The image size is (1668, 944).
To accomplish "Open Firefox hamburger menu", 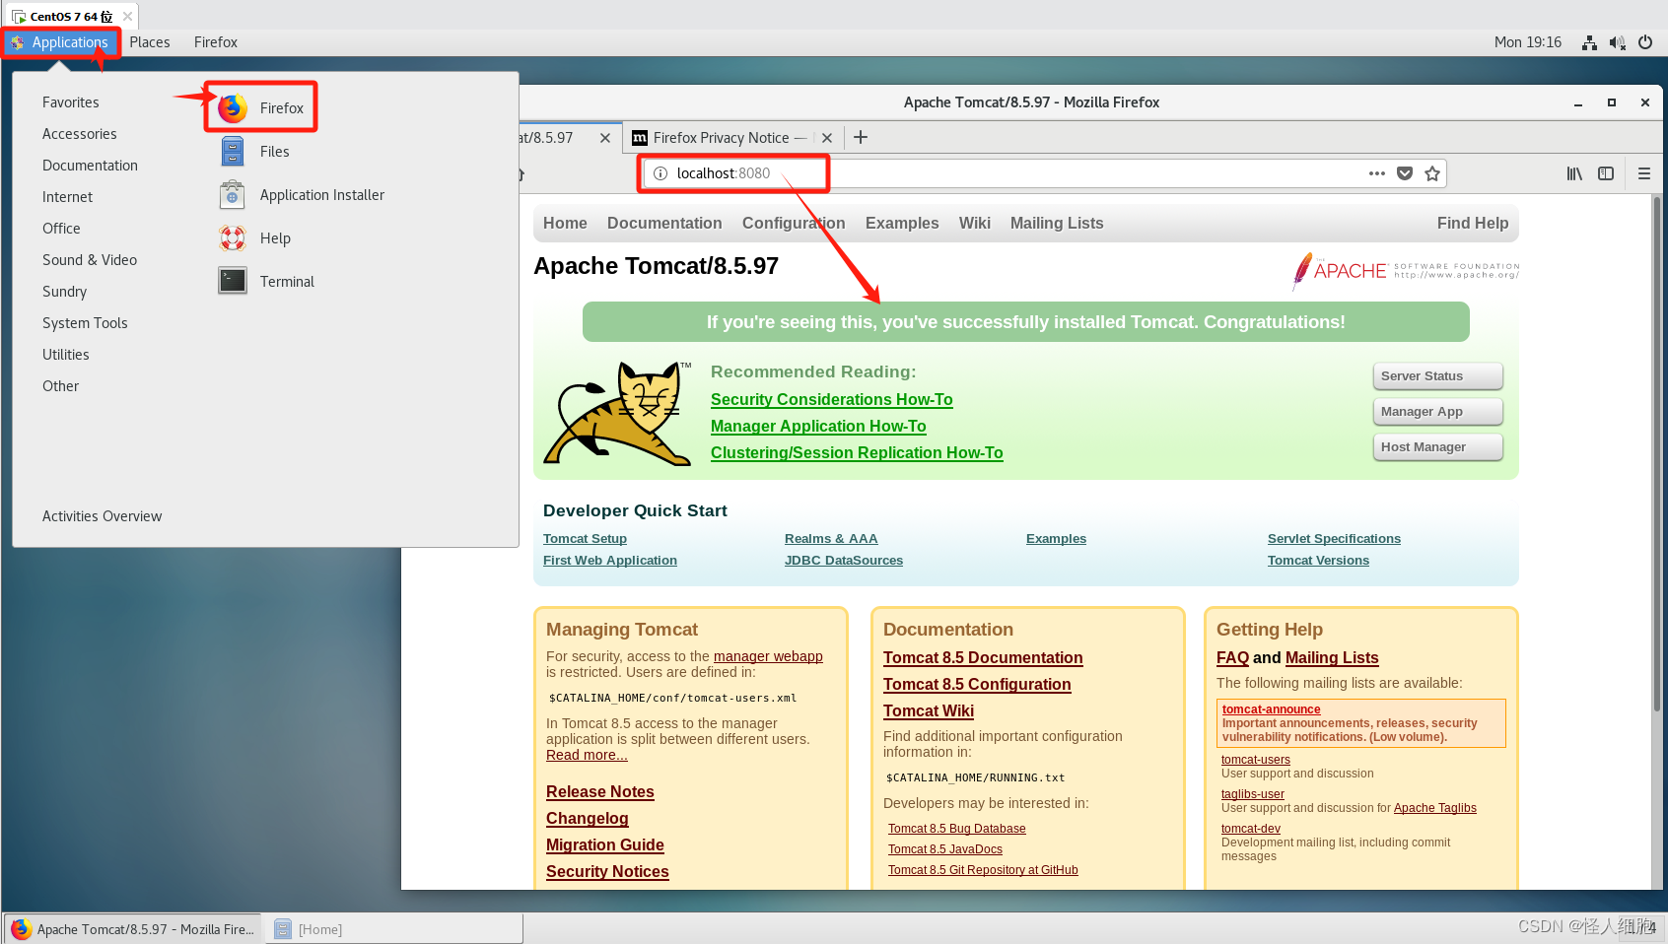I will click(1644, 173).
